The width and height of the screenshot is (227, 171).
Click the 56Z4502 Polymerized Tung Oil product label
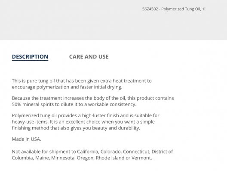click(x=174, y=9)
